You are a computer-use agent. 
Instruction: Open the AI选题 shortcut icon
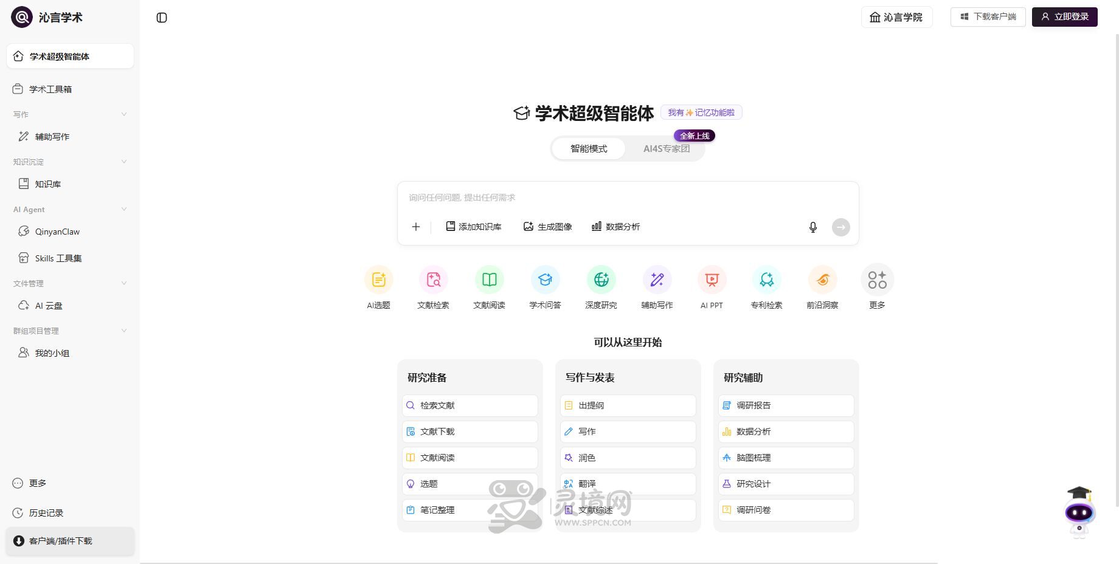378,280
